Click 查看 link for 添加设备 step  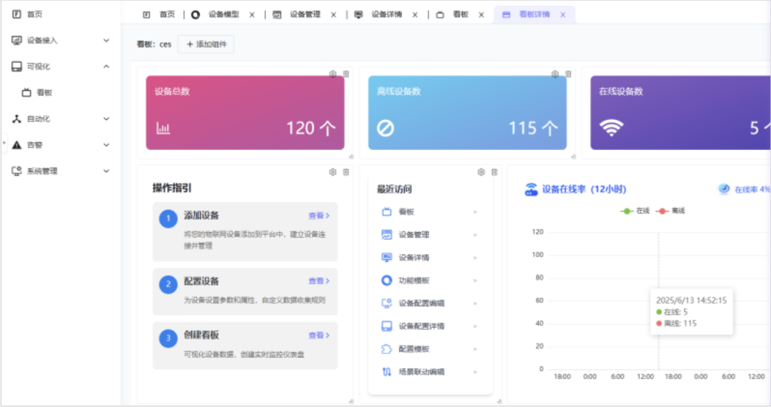(x=318, y=216)
